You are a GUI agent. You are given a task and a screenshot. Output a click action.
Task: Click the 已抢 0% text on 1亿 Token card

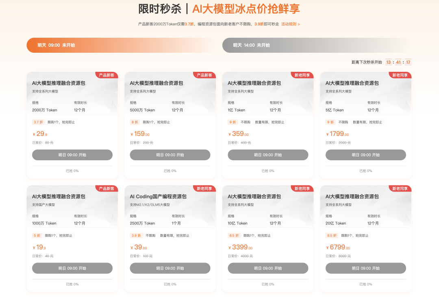[x=268, y=171]
